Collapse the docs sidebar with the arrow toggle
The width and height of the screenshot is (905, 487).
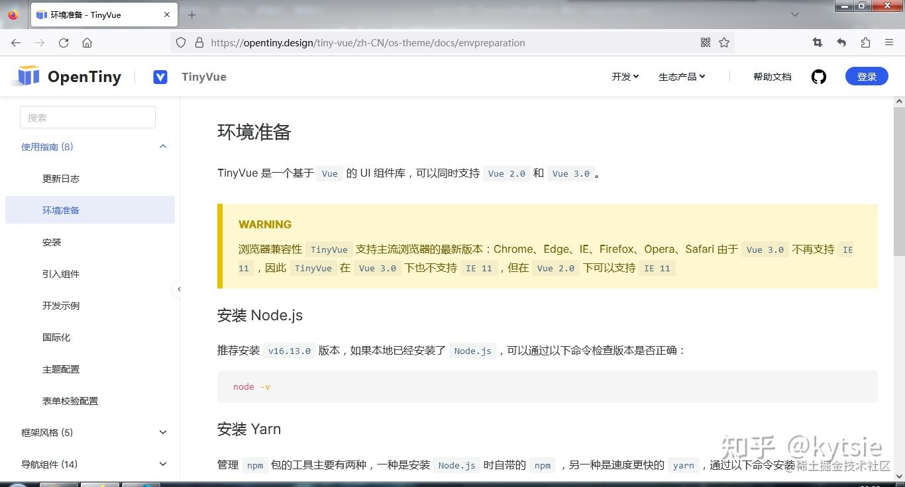pyautogui.click(x=179, y=289)
